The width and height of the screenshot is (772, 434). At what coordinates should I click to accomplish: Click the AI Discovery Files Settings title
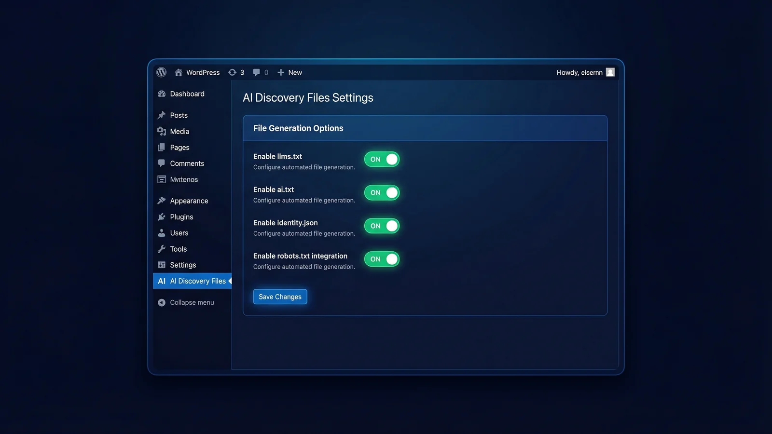pyautogui.click(x=308, y=98)
